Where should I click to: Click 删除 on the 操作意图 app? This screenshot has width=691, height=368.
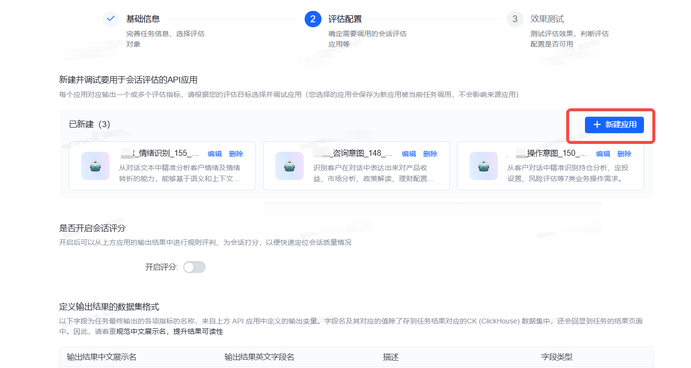click(625, 154)
